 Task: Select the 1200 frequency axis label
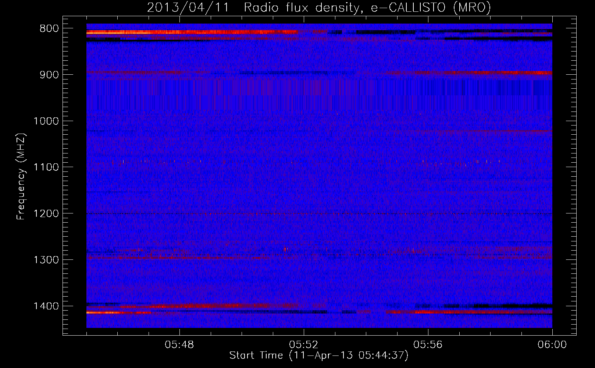[46, 214]
